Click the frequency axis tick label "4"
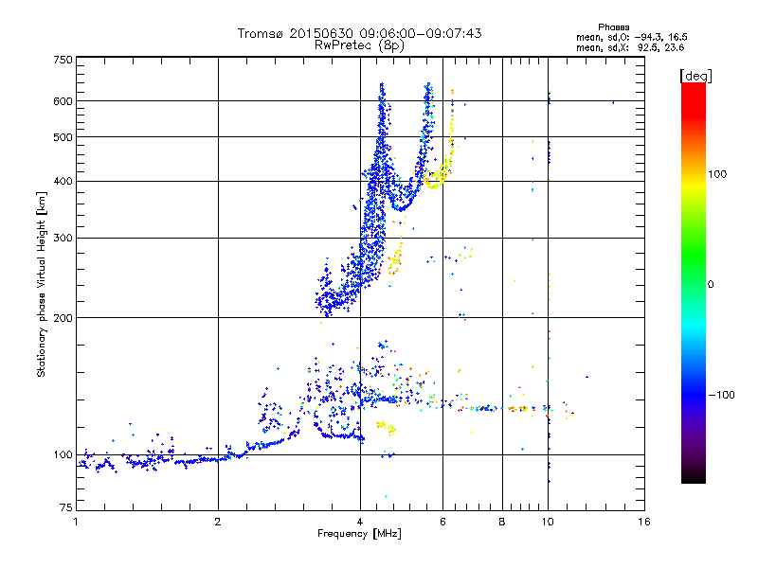This screenshot has height=568, width=758. tap(360, 523)
